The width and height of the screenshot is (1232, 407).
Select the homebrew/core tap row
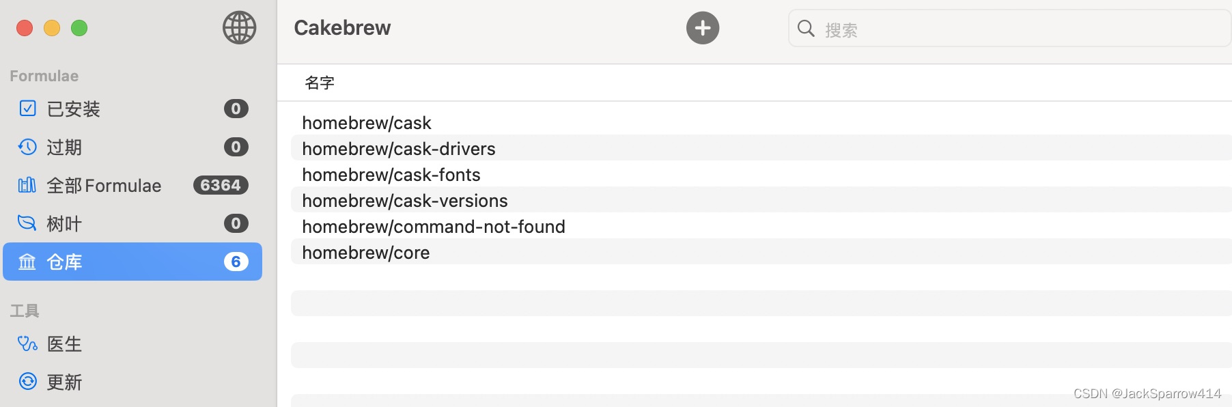click(x=366, y=253)
